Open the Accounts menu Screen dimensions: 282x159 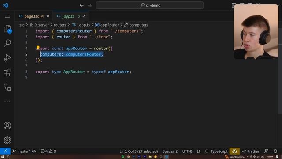7,125
